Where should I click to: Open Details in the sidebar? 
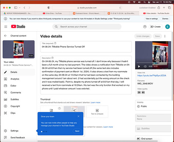[19, 72]
